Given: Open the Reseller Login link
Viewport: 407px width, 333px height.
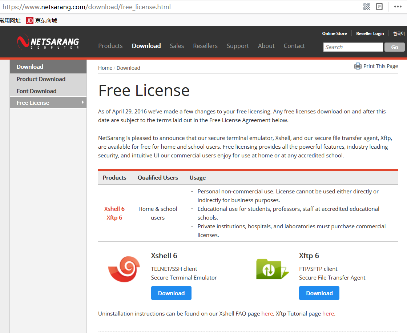Looking at the screenshot, I should [370, 33].
